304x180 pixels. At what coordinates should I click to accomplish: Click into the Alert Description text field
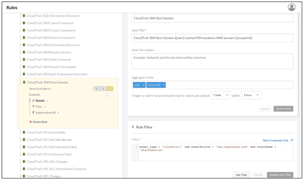[x=212, y=61]
